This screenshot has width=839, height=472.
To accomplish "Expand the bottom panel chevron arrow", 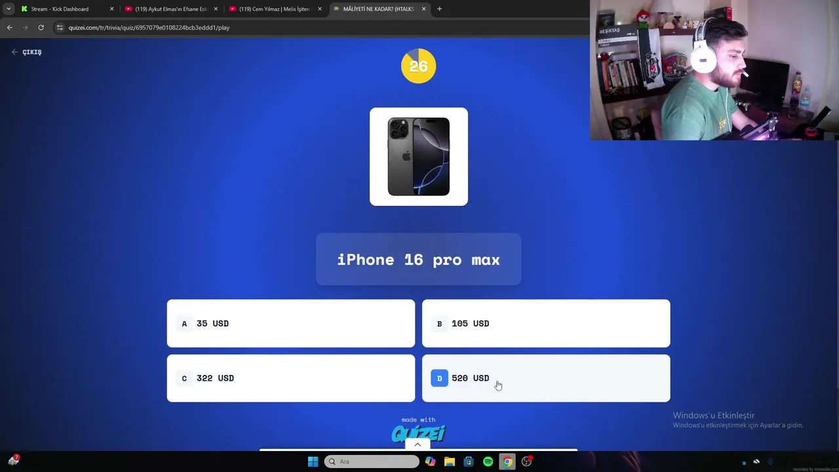I will (418, 444).
